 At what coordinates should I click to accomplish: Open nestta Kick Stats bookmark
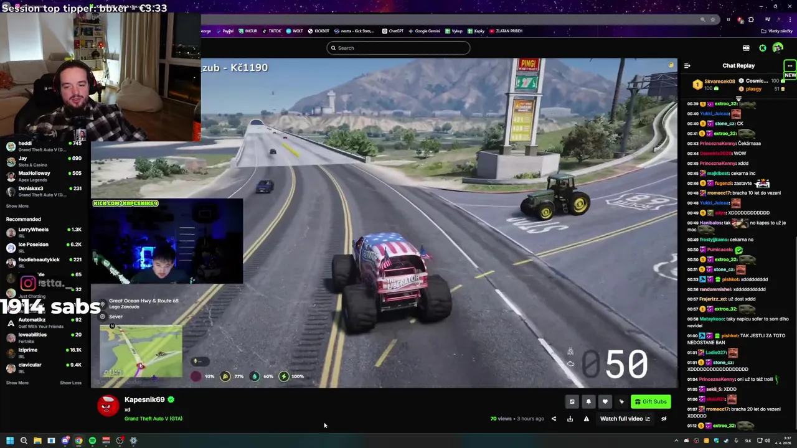coord(354,31)
